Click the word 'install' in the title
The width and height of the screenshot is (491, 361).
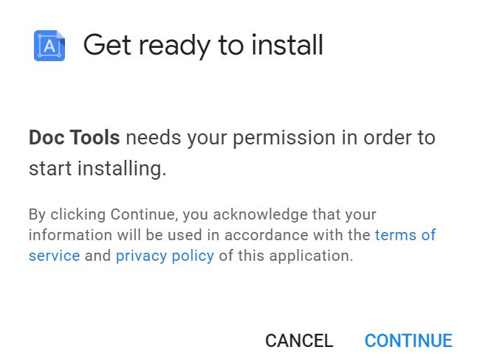click(x=287, y=46)
